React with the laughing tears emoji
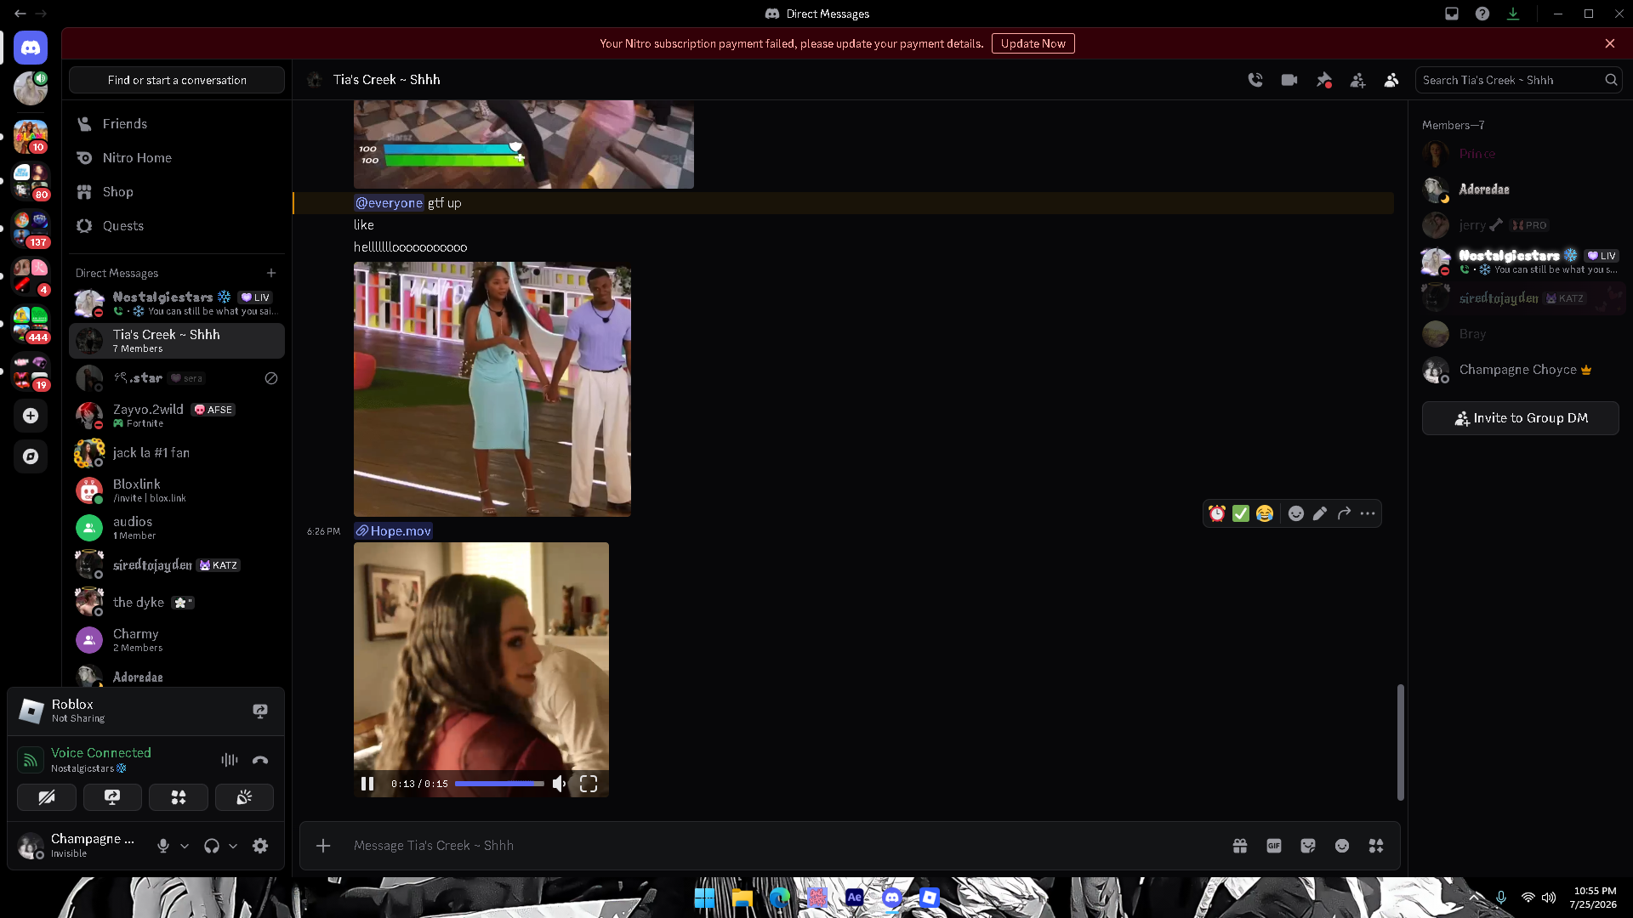The height and width of the screenshot is (918, 1633). pos(1265,513)
